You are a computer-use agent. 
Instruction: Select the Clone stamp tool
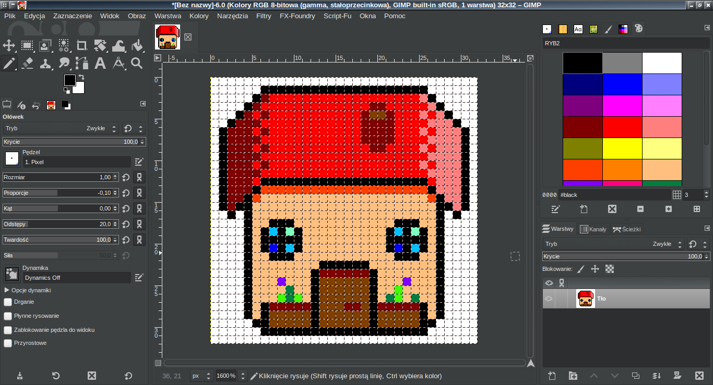(x=45, y=64)
